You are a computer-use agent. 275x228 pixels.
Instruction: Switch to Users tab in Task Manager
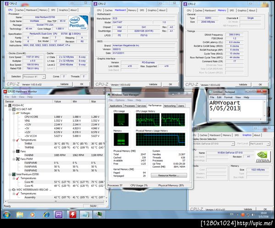[x=181, y=106]
